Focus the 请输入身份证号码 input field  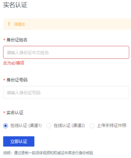pyautogui.click(x=66, y=92)
